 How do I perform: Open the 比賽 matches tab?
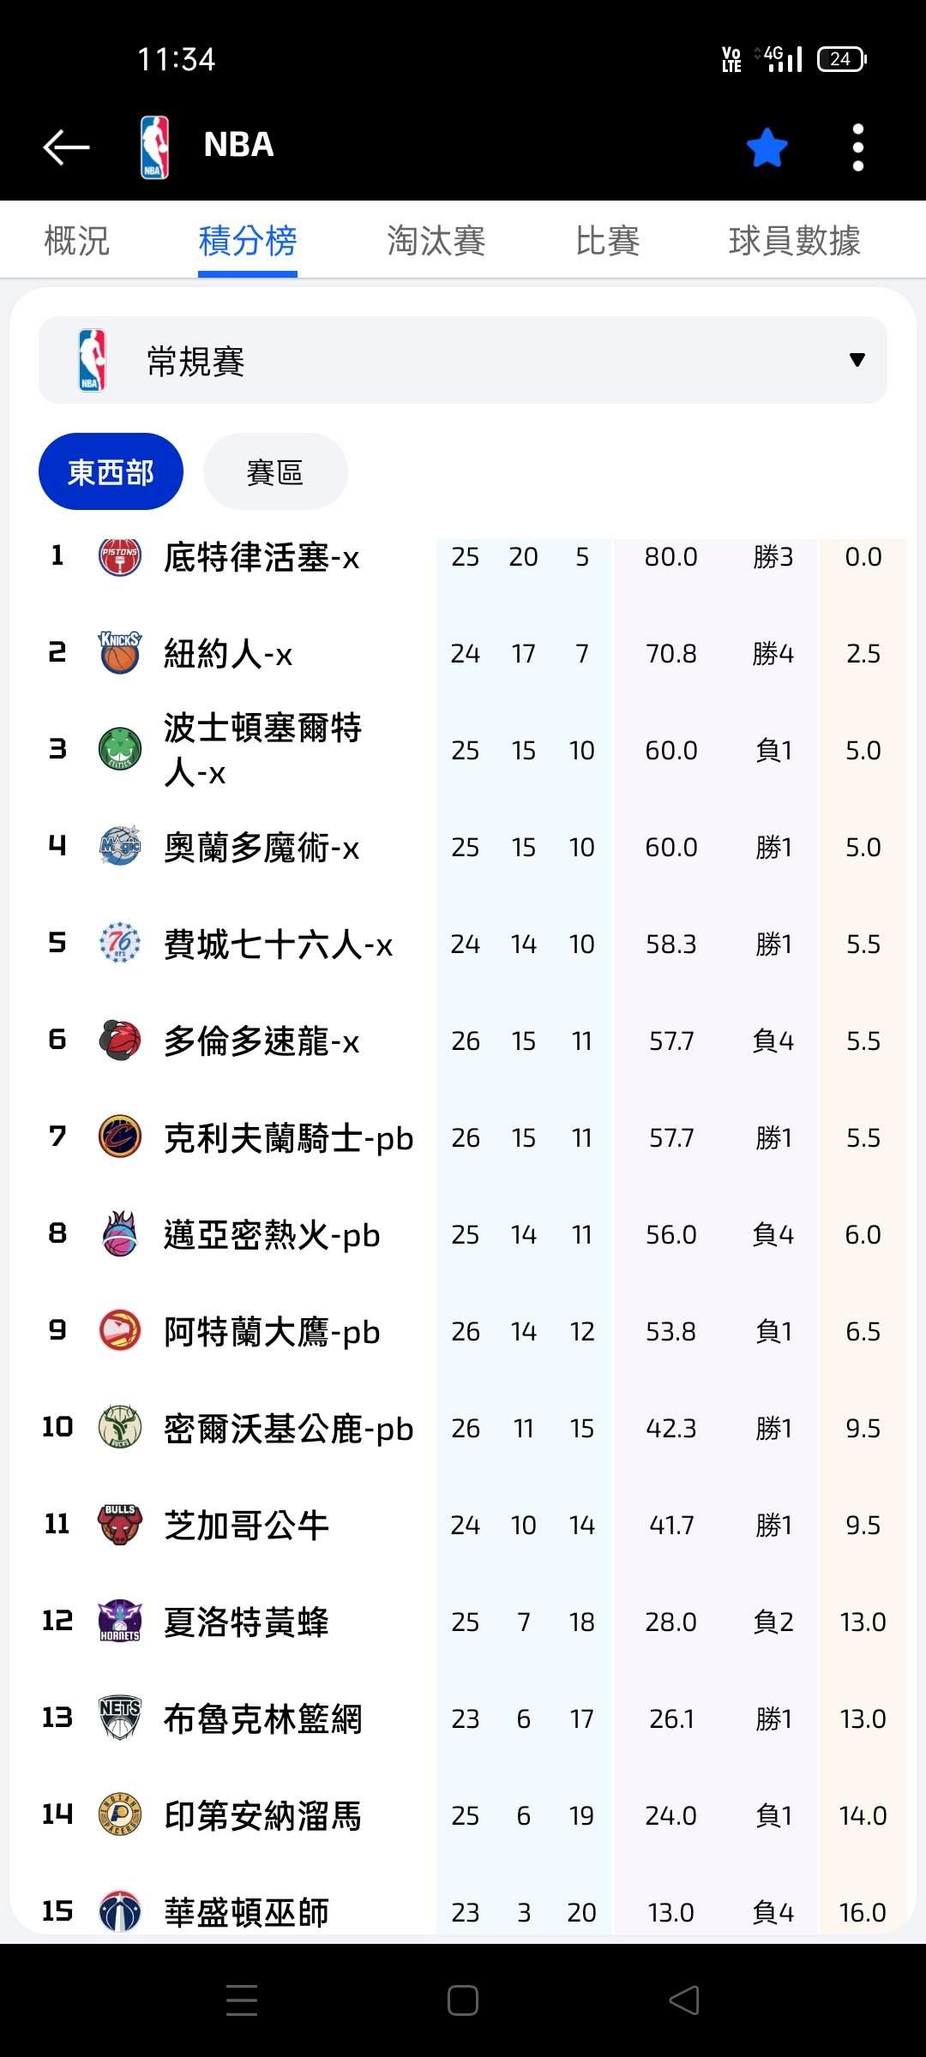point(607,241)
